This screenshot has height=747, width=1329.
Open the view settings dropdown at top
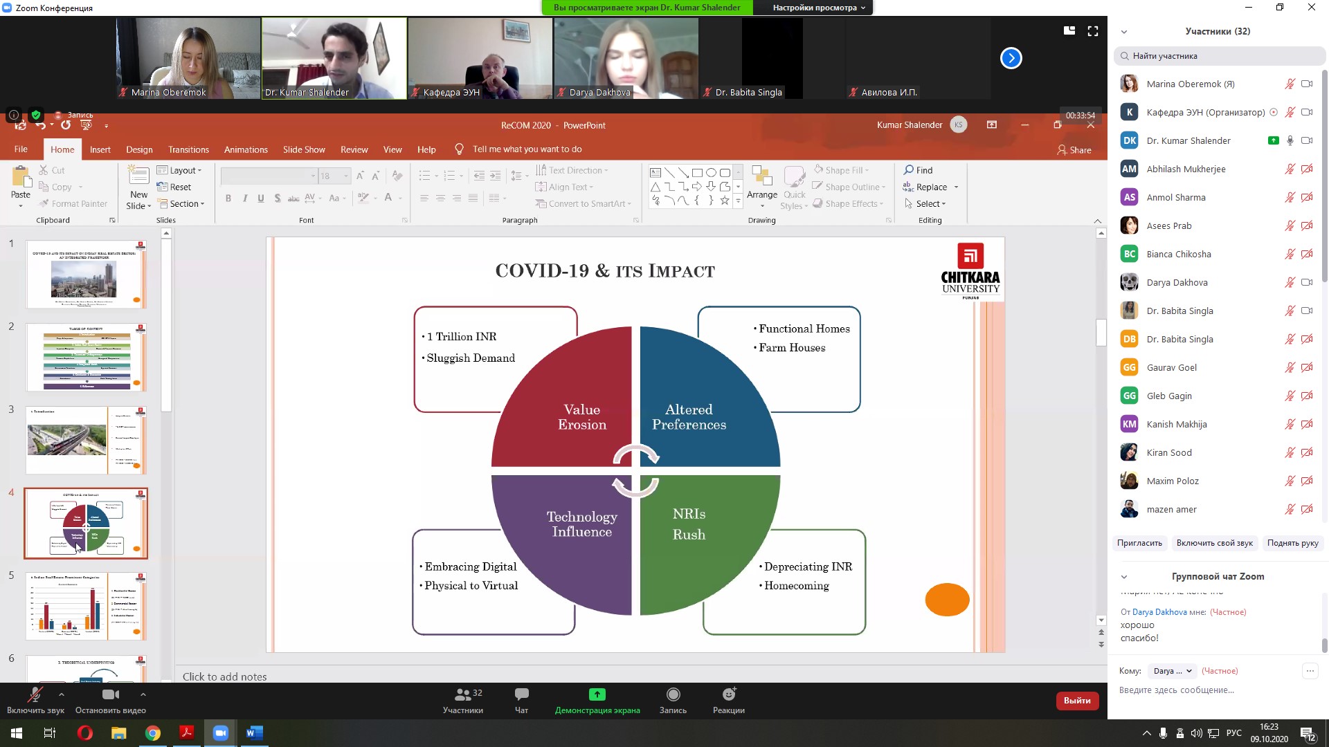click(x=819, y=8)
